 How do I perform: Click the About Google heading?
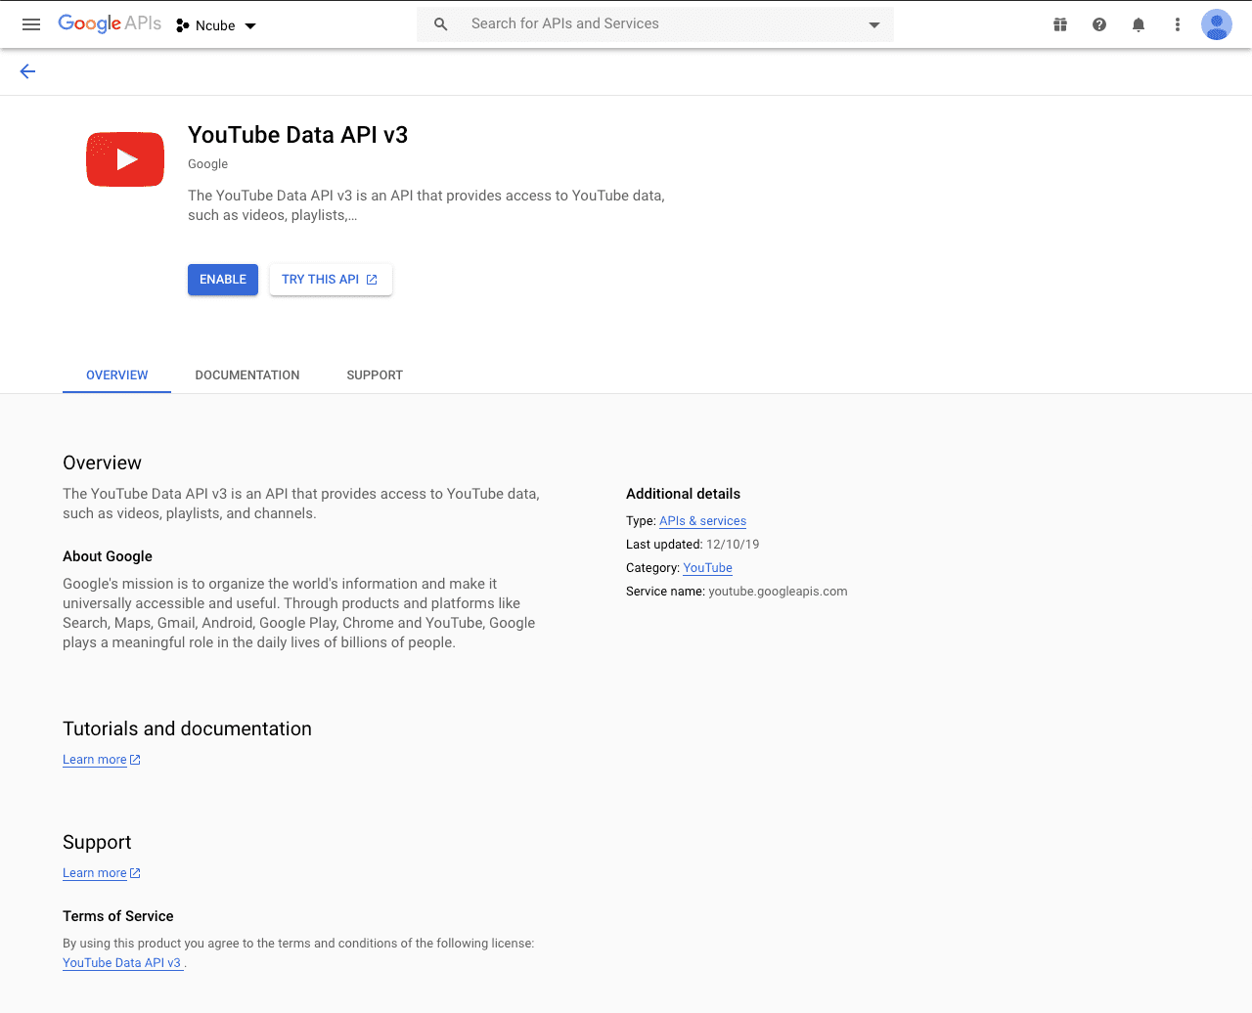click(x=108, y=556)
